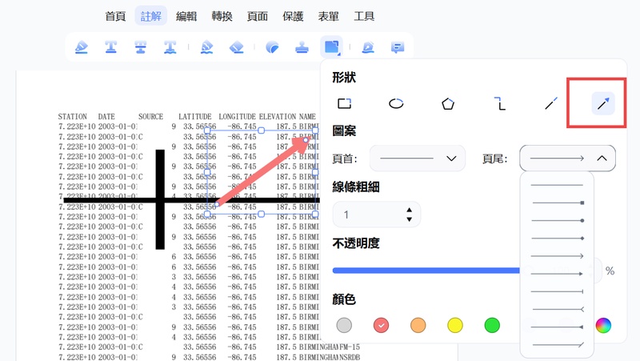Click the 'ELEVATION' column header text
The image size is (640, 361).
point(278,116)
